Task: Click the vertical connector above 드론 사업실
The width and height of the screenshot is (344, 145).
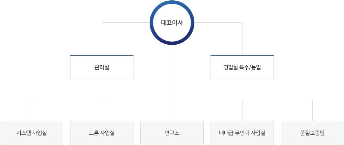Action: [102, 111]
